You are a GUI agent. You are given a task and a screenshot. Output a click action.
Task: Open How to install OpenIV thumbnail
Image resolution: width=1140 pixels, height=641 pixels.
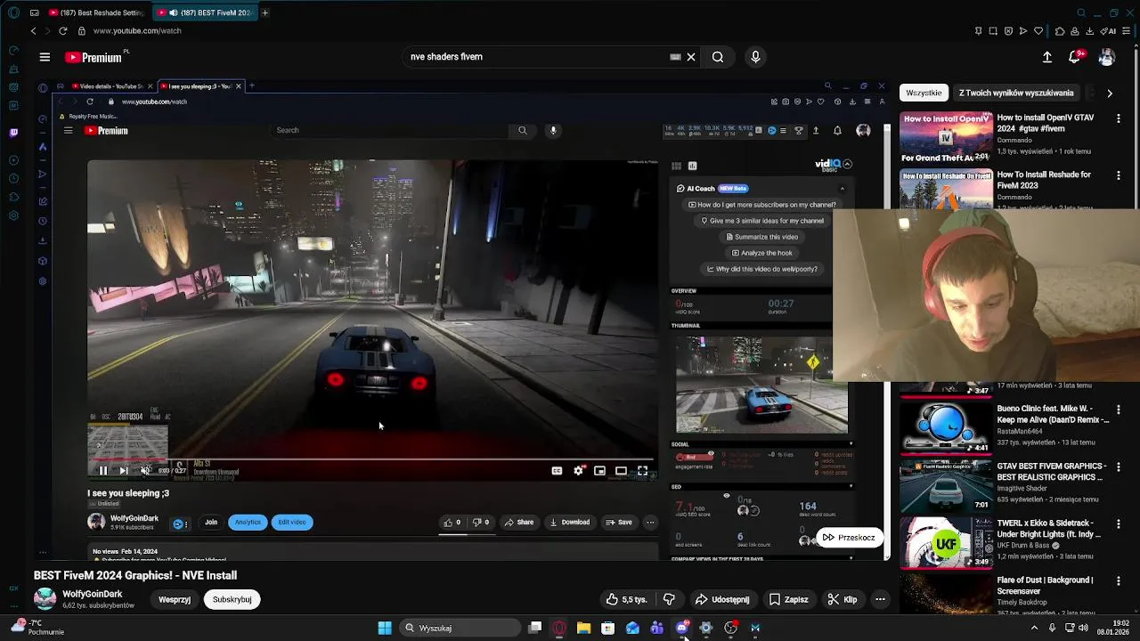pos(946,137)
